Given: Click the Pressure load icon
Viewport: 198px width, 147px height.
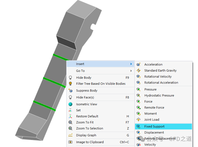Looking at the screenshot, I should pos(139,89).
